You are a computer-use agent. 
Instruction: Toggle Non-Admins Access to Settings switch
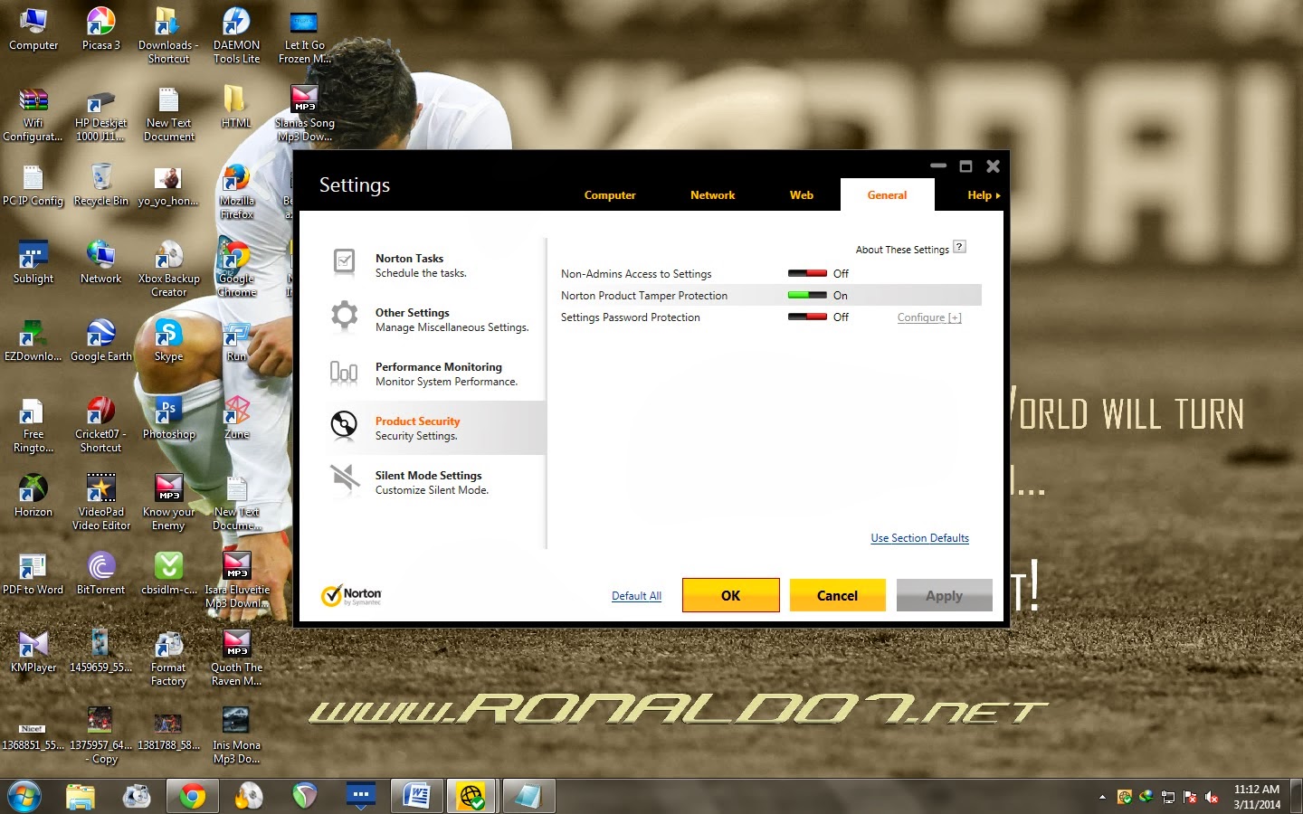click(x=807, y=273)
